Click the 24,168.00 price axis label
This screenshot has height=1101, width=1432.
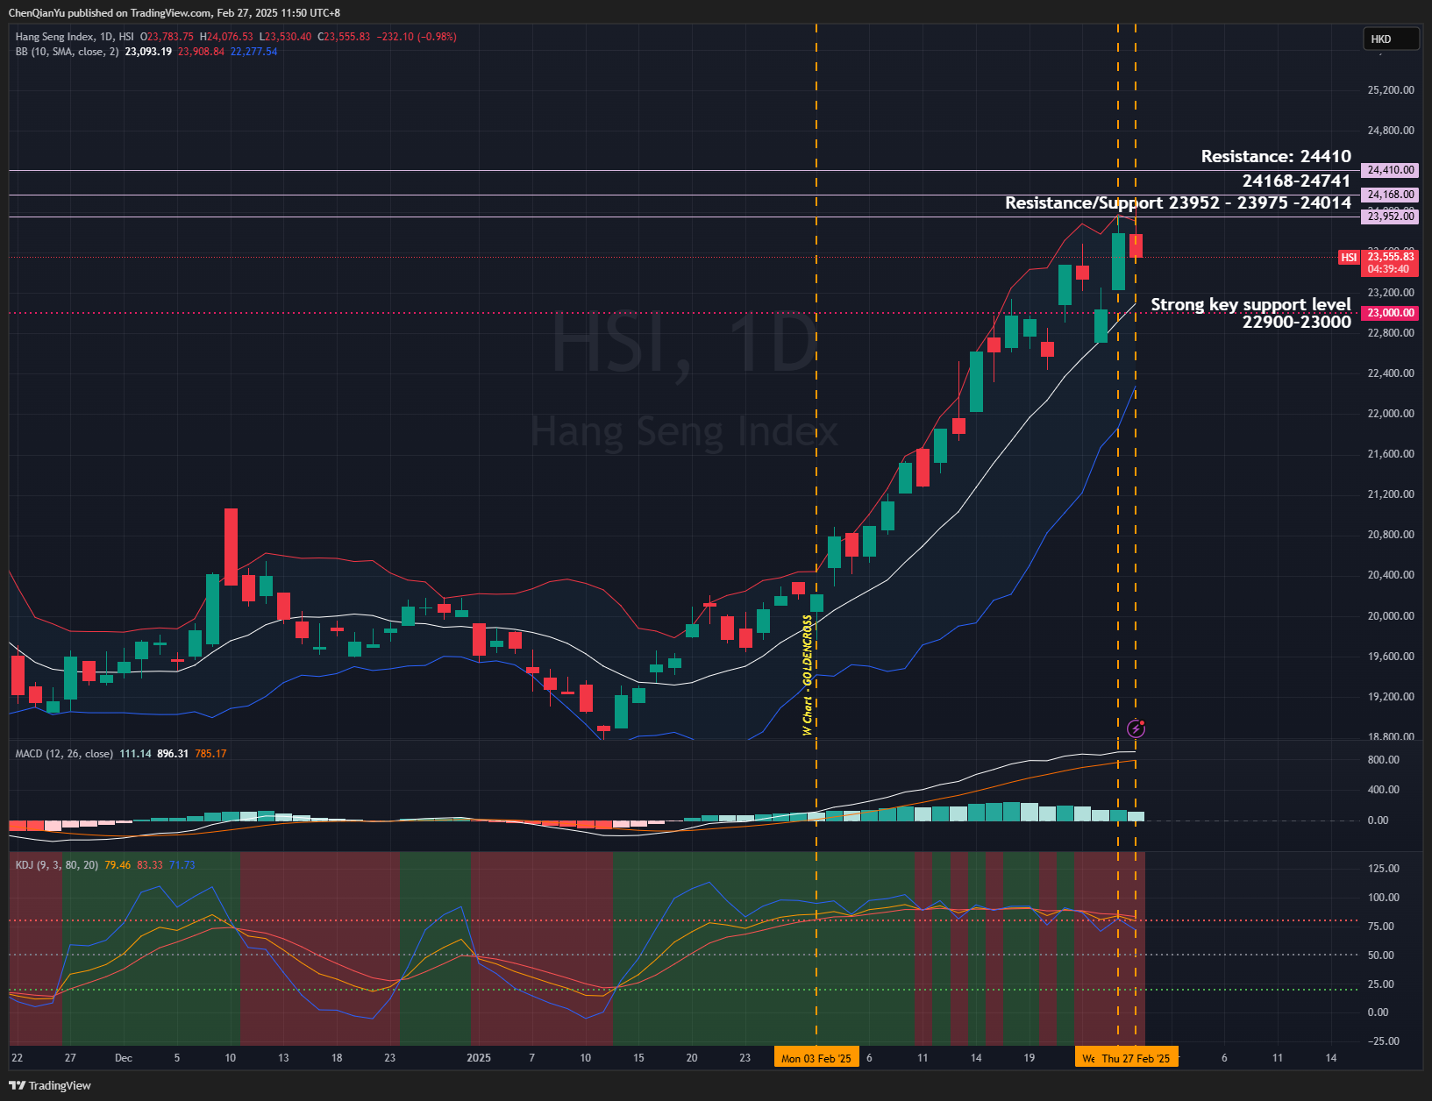pos(1390,195)
